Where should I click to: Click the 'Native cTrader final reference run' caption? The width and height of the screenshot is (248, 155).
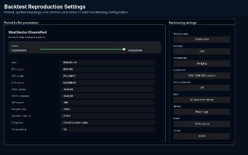(x=27, y=37)
